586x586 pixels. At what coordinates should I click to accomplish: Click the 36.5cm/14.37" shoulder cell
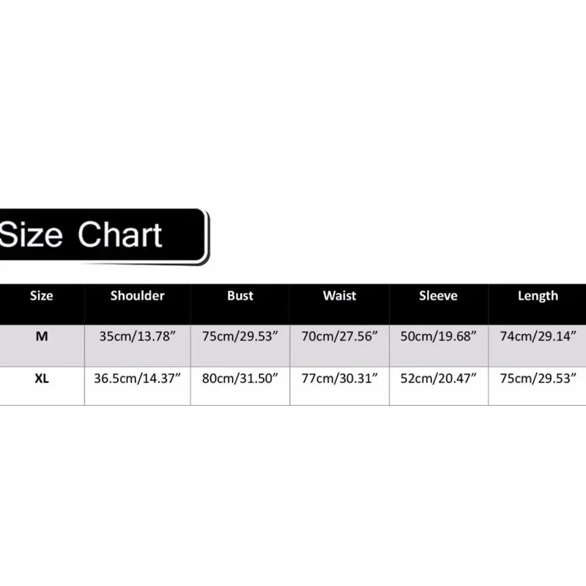point(138,379)
